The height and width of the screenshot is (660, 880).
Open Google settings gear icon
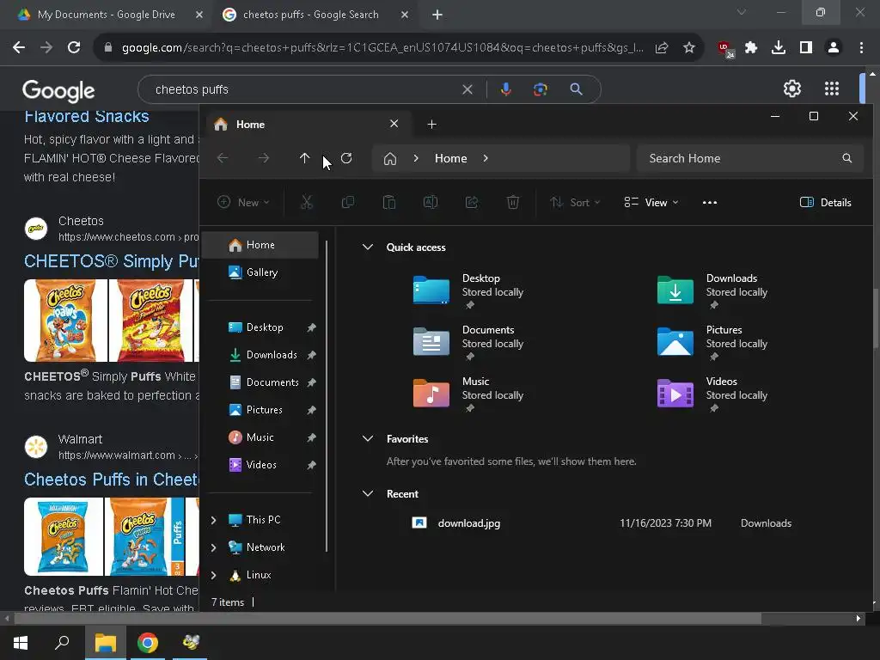tap(791, 89)
